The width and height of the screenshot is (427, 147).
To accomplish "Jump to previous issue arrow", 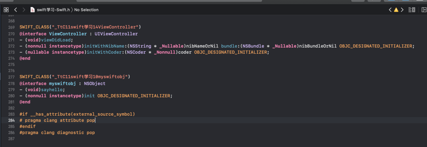I will (x=390, y=10).
